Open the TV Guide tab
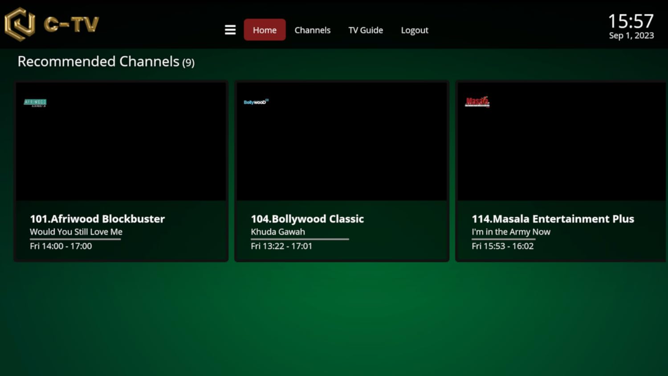The width and height of the screenshot is (668, 376). coord(365,30)
